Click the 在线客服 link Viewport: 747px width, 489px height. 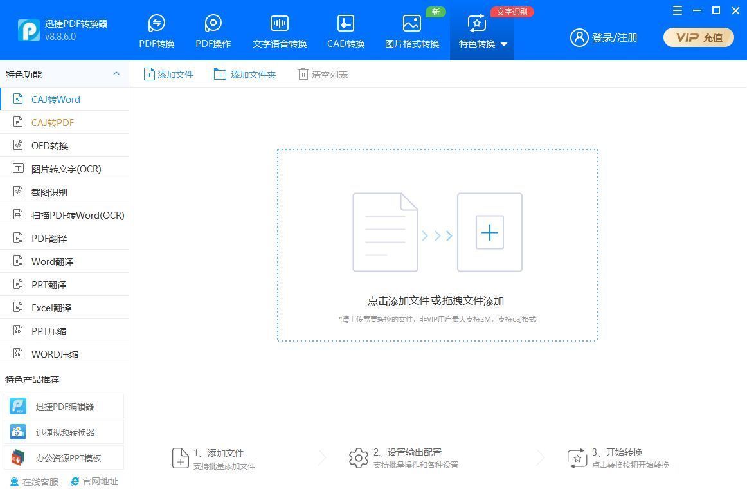coord(34,481)
